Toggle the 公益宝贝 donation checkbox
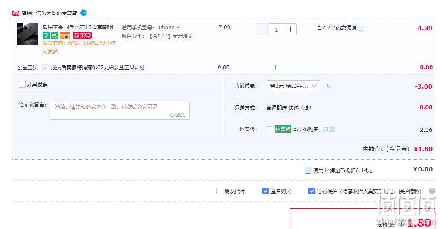The height and width of the screenshot is (229, 440). [x=45, y=67]
